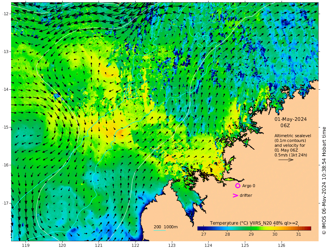Click the IMOS copyright timestamp text
Screen dimensions: 326x252
click(324, 181)
